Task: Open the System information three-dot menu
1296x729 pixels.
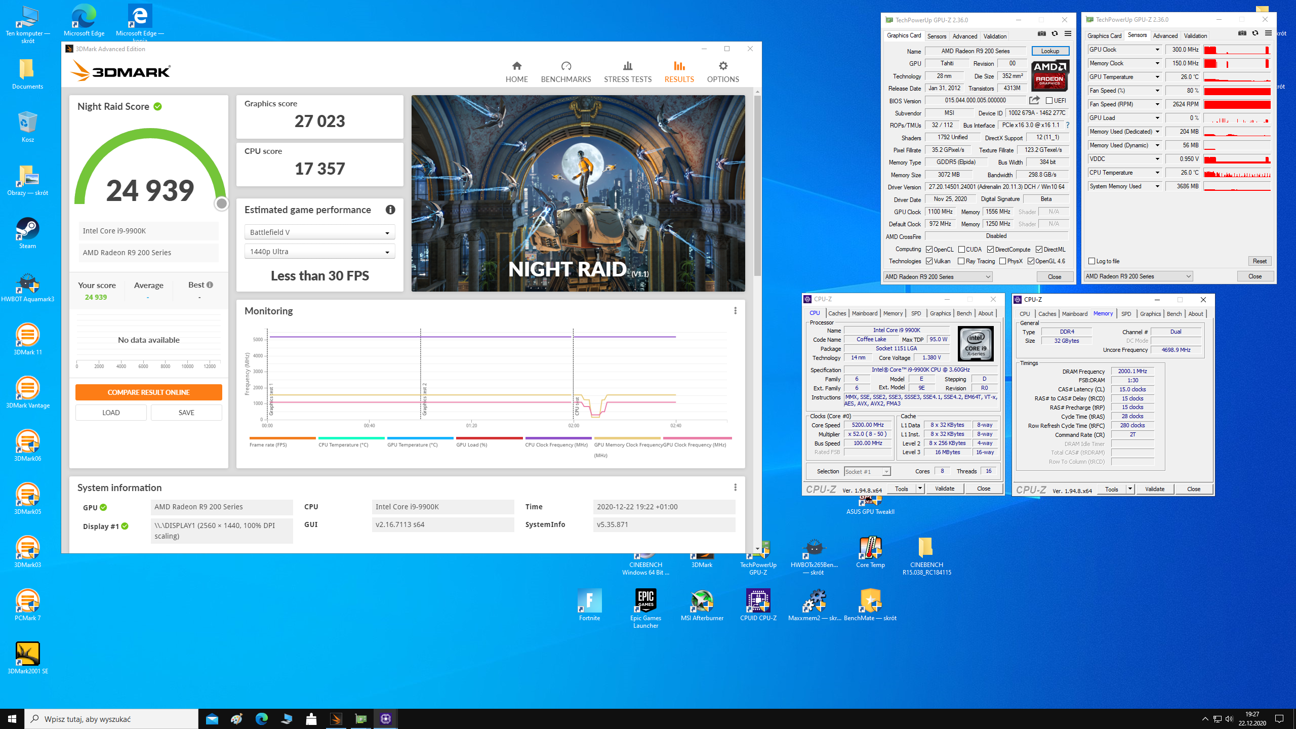Action: pos(735,488)
